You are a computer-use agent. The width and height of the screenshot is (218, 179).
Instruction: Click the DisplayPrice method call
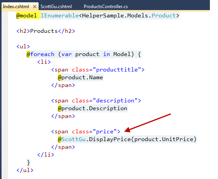(110, 139)
